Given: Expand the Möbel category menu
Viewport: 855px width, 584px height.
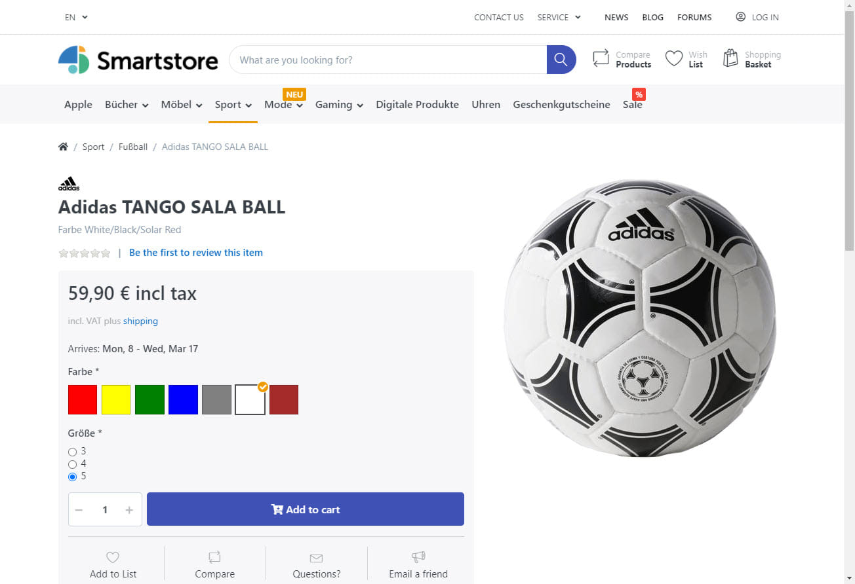Looking at the screenshot, I should pyautogui.click(x=181, y=105).
